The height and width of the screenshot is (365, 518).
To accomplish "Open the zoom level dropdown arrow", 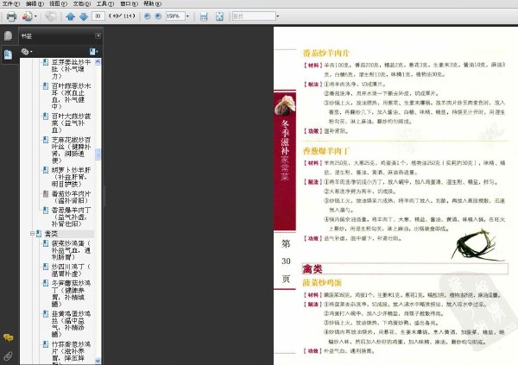I will (187, 16).
